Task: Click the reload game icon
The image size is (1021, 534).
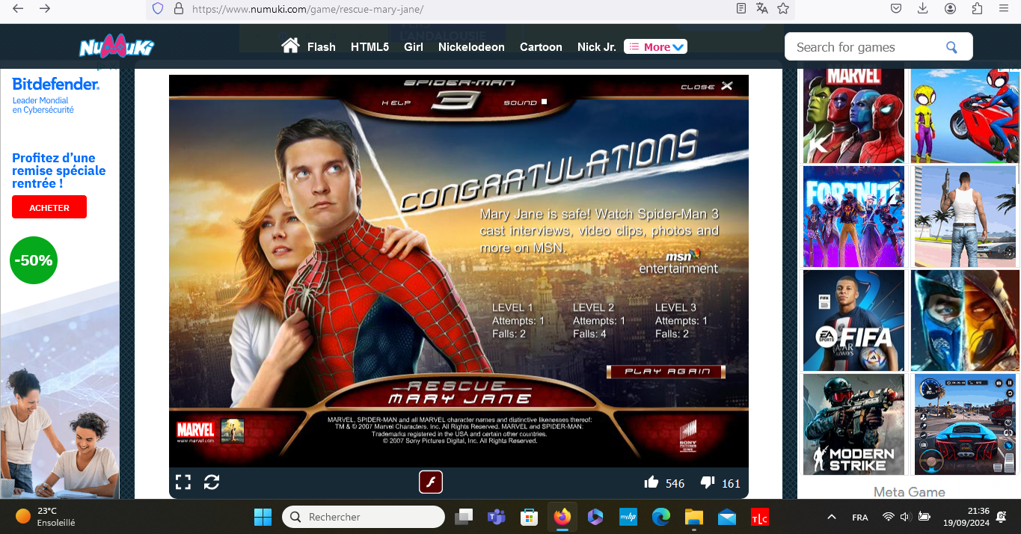Action: pyautogui.click(x=212, y=482)
